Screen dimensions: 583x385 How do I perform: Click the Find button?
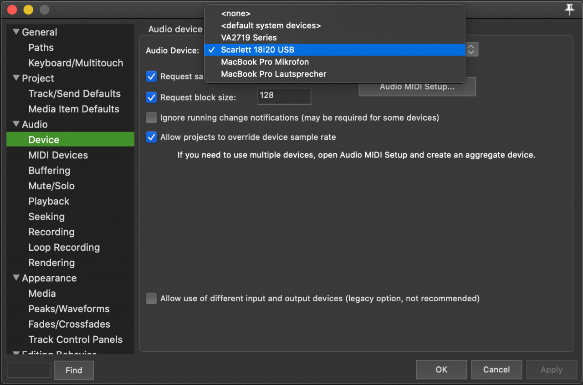point(74,370)
